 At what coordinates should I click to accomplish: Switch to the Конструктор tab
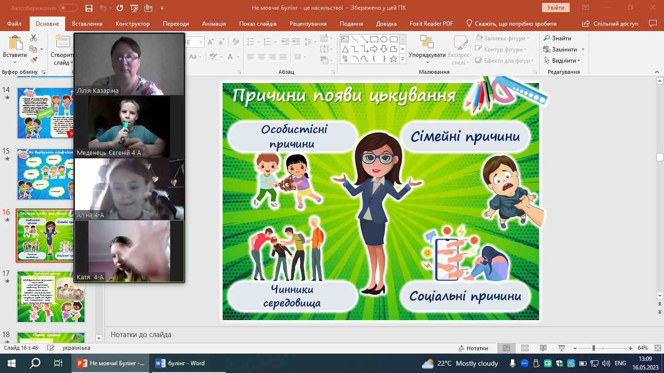coord(133,24)
